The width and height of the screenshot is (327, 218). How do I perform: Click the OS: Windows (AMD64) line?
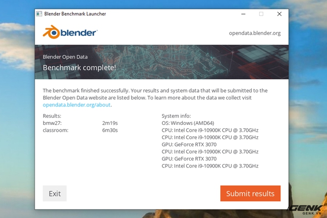pyautogui.click(x=188, y=123)
